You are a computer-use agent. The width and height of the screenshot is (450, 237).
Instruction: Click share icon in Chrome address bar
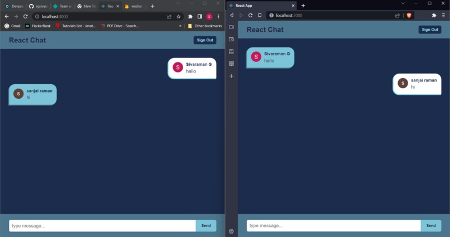coord(169,17)
